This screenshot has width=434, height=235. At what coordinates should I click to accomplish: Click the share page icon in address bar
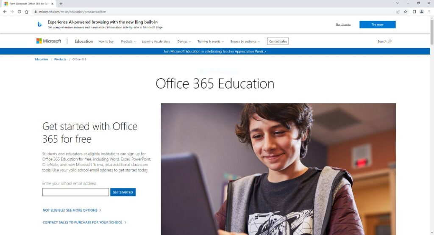pyautogui.click(x=398, y=12)
